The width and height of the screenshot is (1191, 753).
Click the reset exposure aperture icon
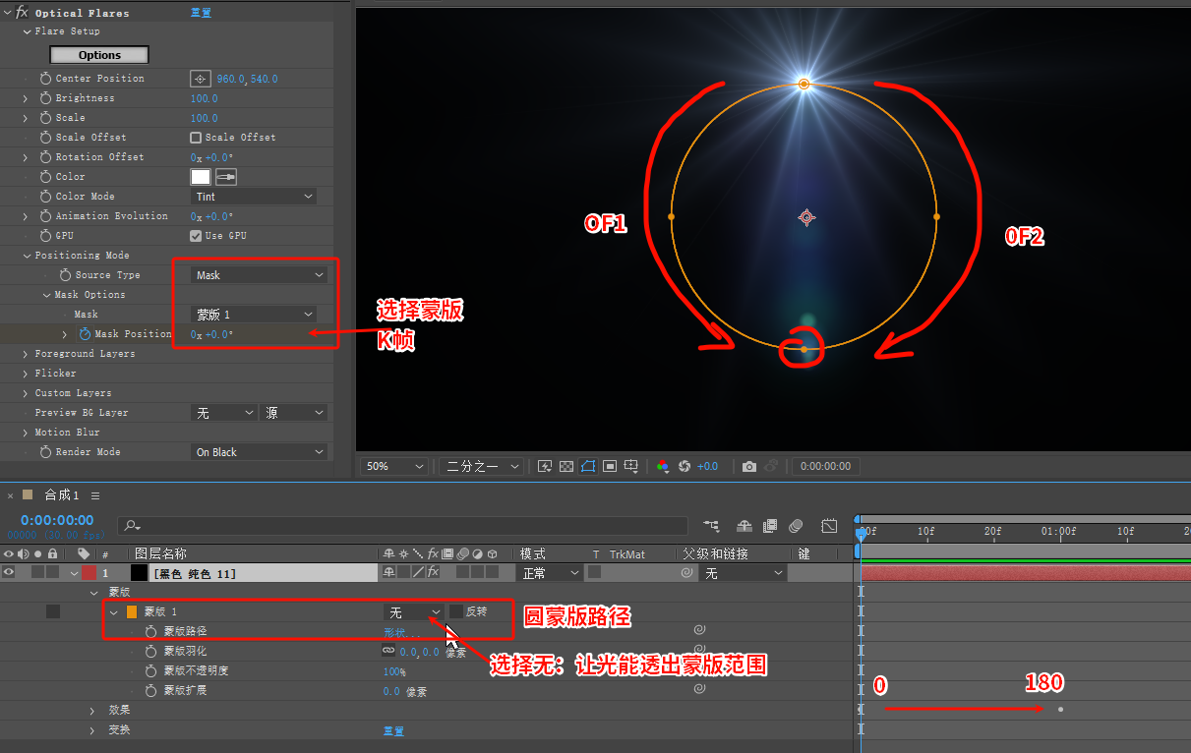685,466
